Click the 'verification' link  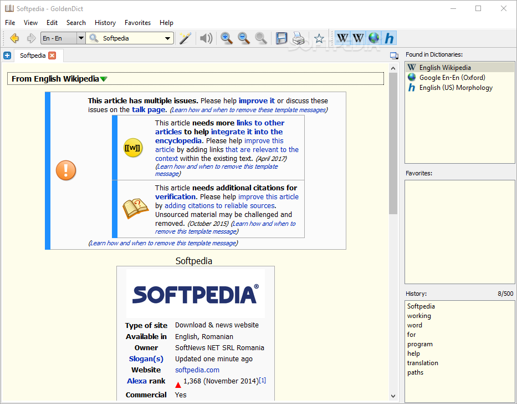point(176,196)
